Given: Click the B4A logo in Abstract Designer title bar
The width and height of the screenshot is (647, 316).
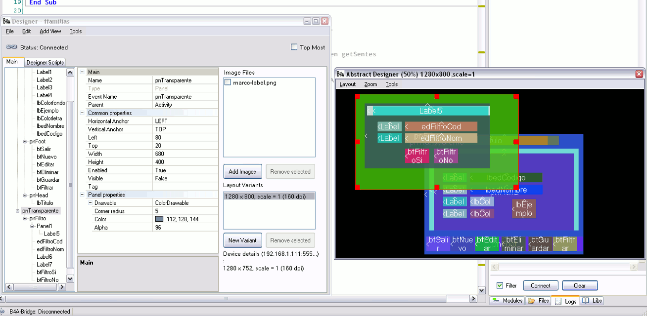Looking at the screenshot, I should coord(340,74).
